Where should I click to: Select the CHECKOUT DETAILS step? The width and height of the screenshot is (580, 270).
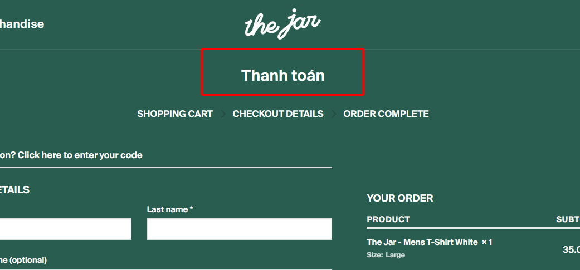click(x=278, y=114)
